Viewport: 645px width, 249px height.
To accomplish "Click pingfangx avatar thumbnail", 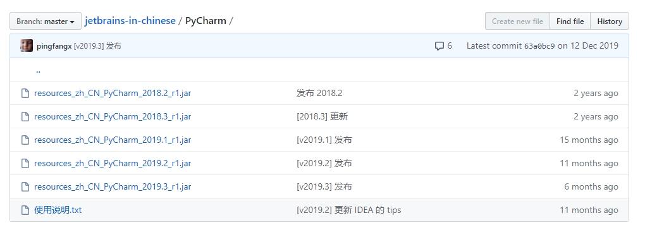I will click(x=27, y=46).
